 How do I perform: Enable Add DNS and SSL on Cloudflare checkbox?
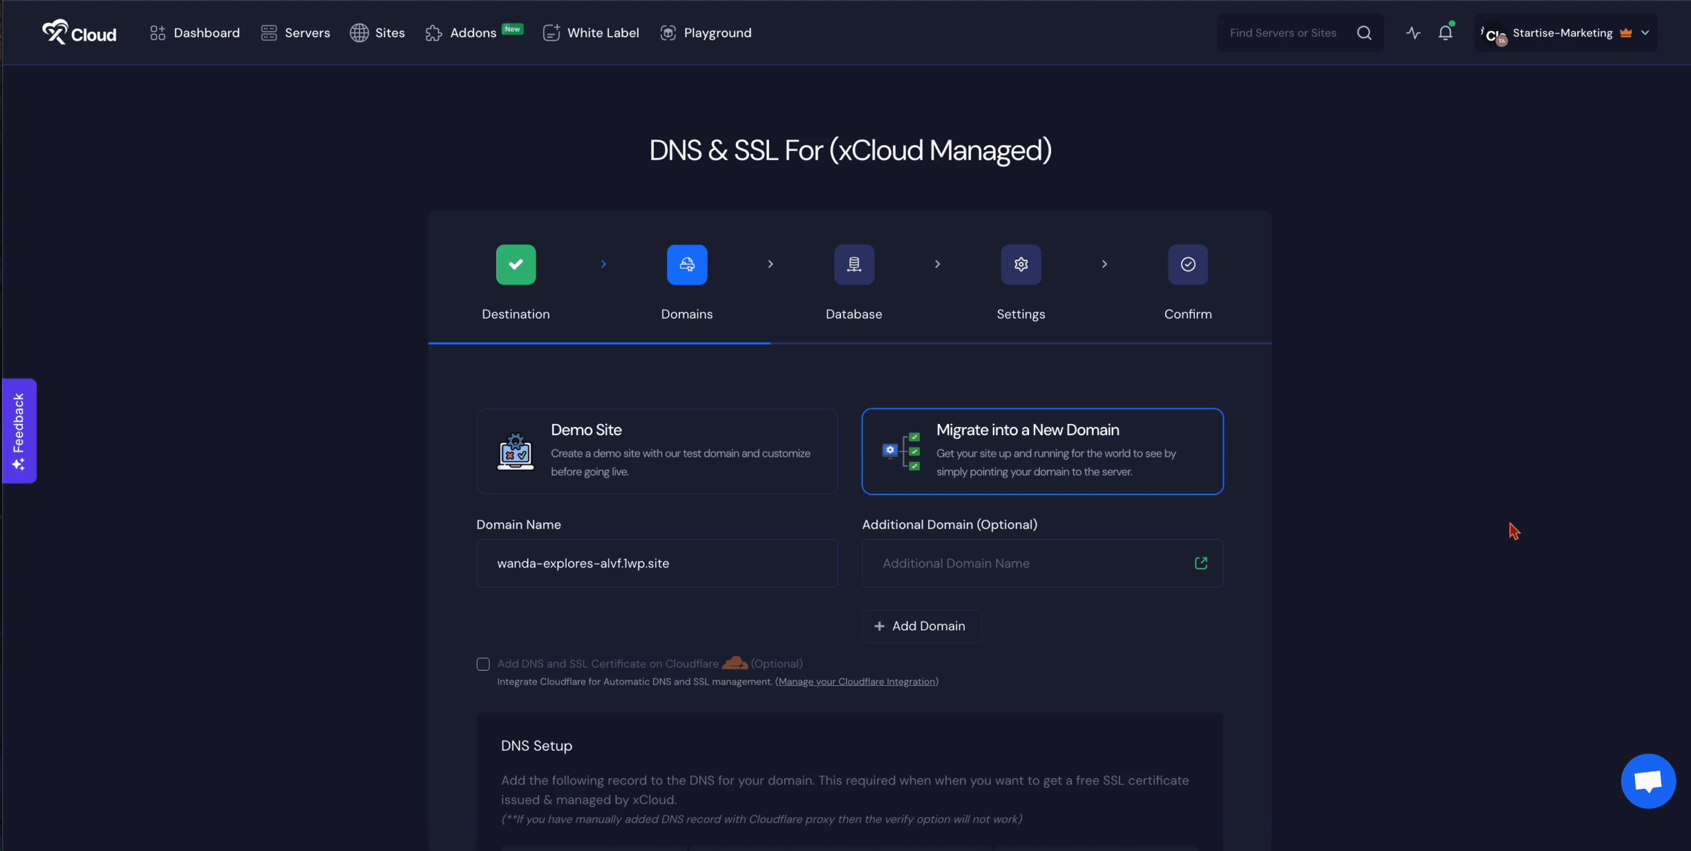click(483, 664)
